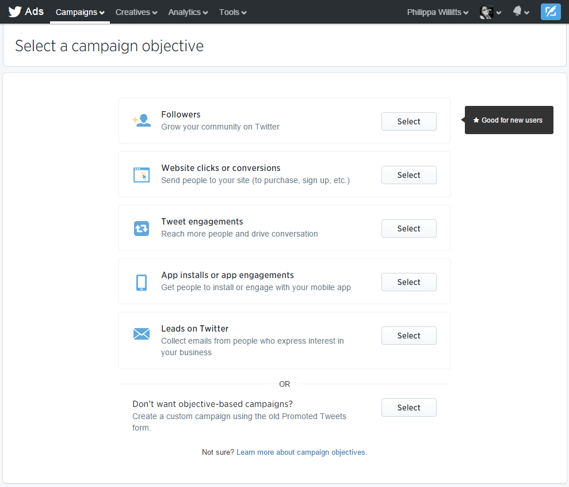Select the custom Promoted Tweets campaign
This screenshot has width=569, height=487.
[x=408, y=408]
